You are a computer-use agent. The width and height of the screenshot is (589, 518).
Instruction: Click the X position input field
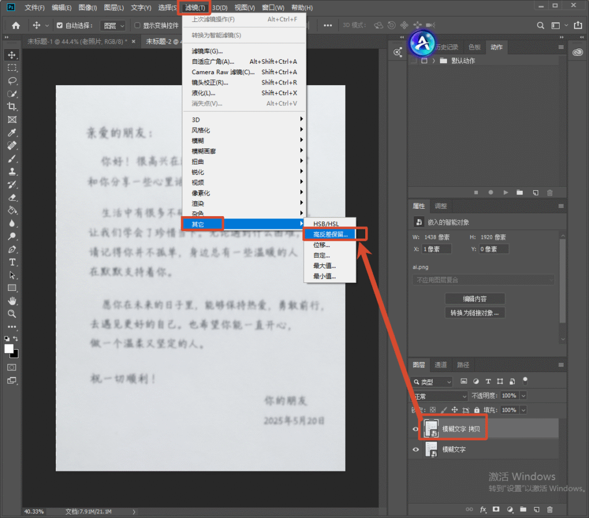[x=437, y=249]
